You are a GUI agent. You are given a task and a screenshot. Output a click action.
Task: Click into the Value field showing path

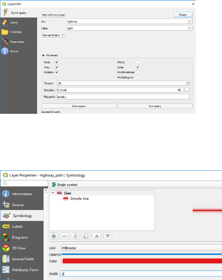click(x=127, y=28)
